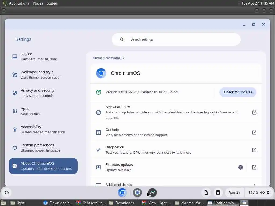Click the search magnifier icon

(x=122, y=39)
